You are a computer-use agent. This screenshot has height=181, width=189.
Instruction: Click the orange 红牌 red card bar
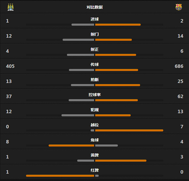[x=60, y=176]
